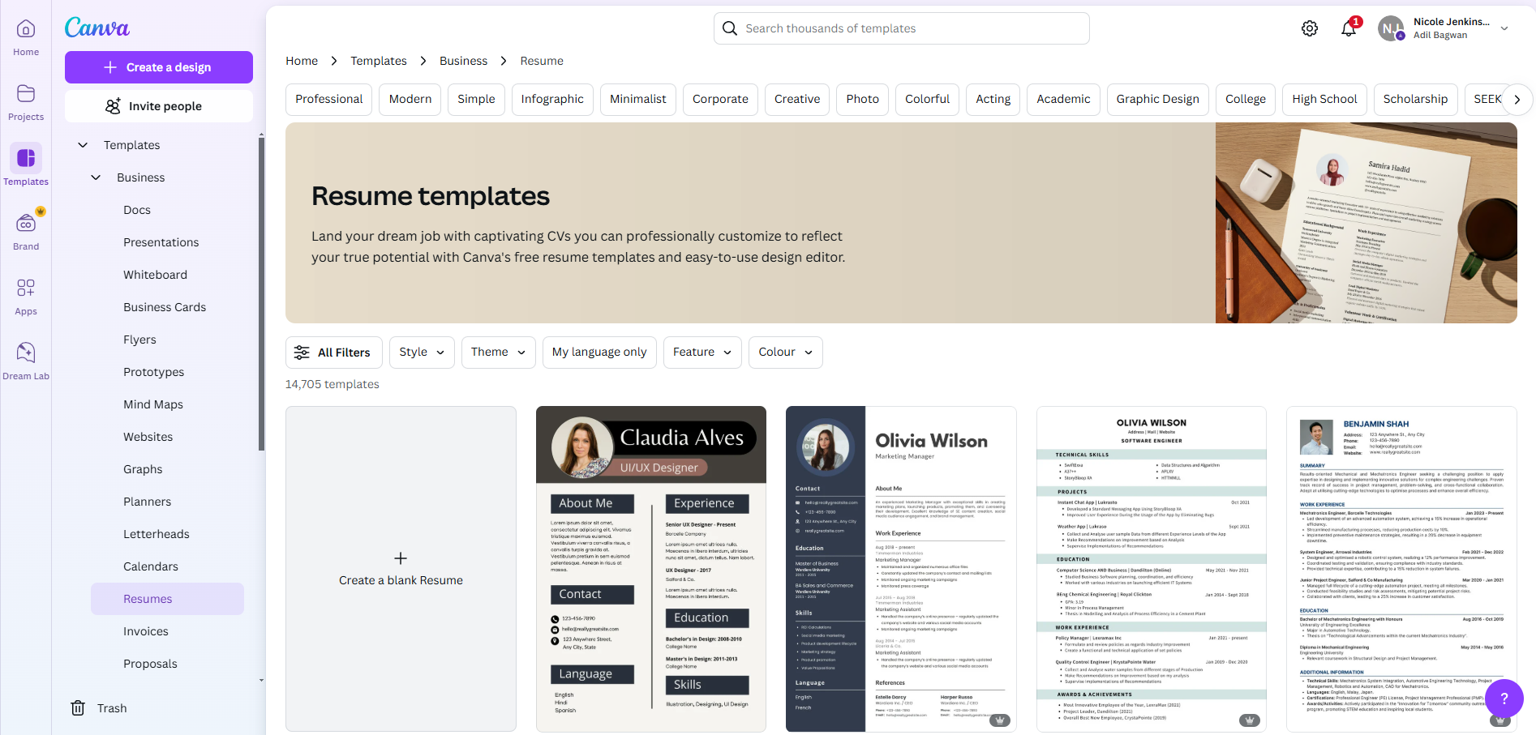Open Business Cards in the sidebar

pyautogui.click(x=165, y=307)
